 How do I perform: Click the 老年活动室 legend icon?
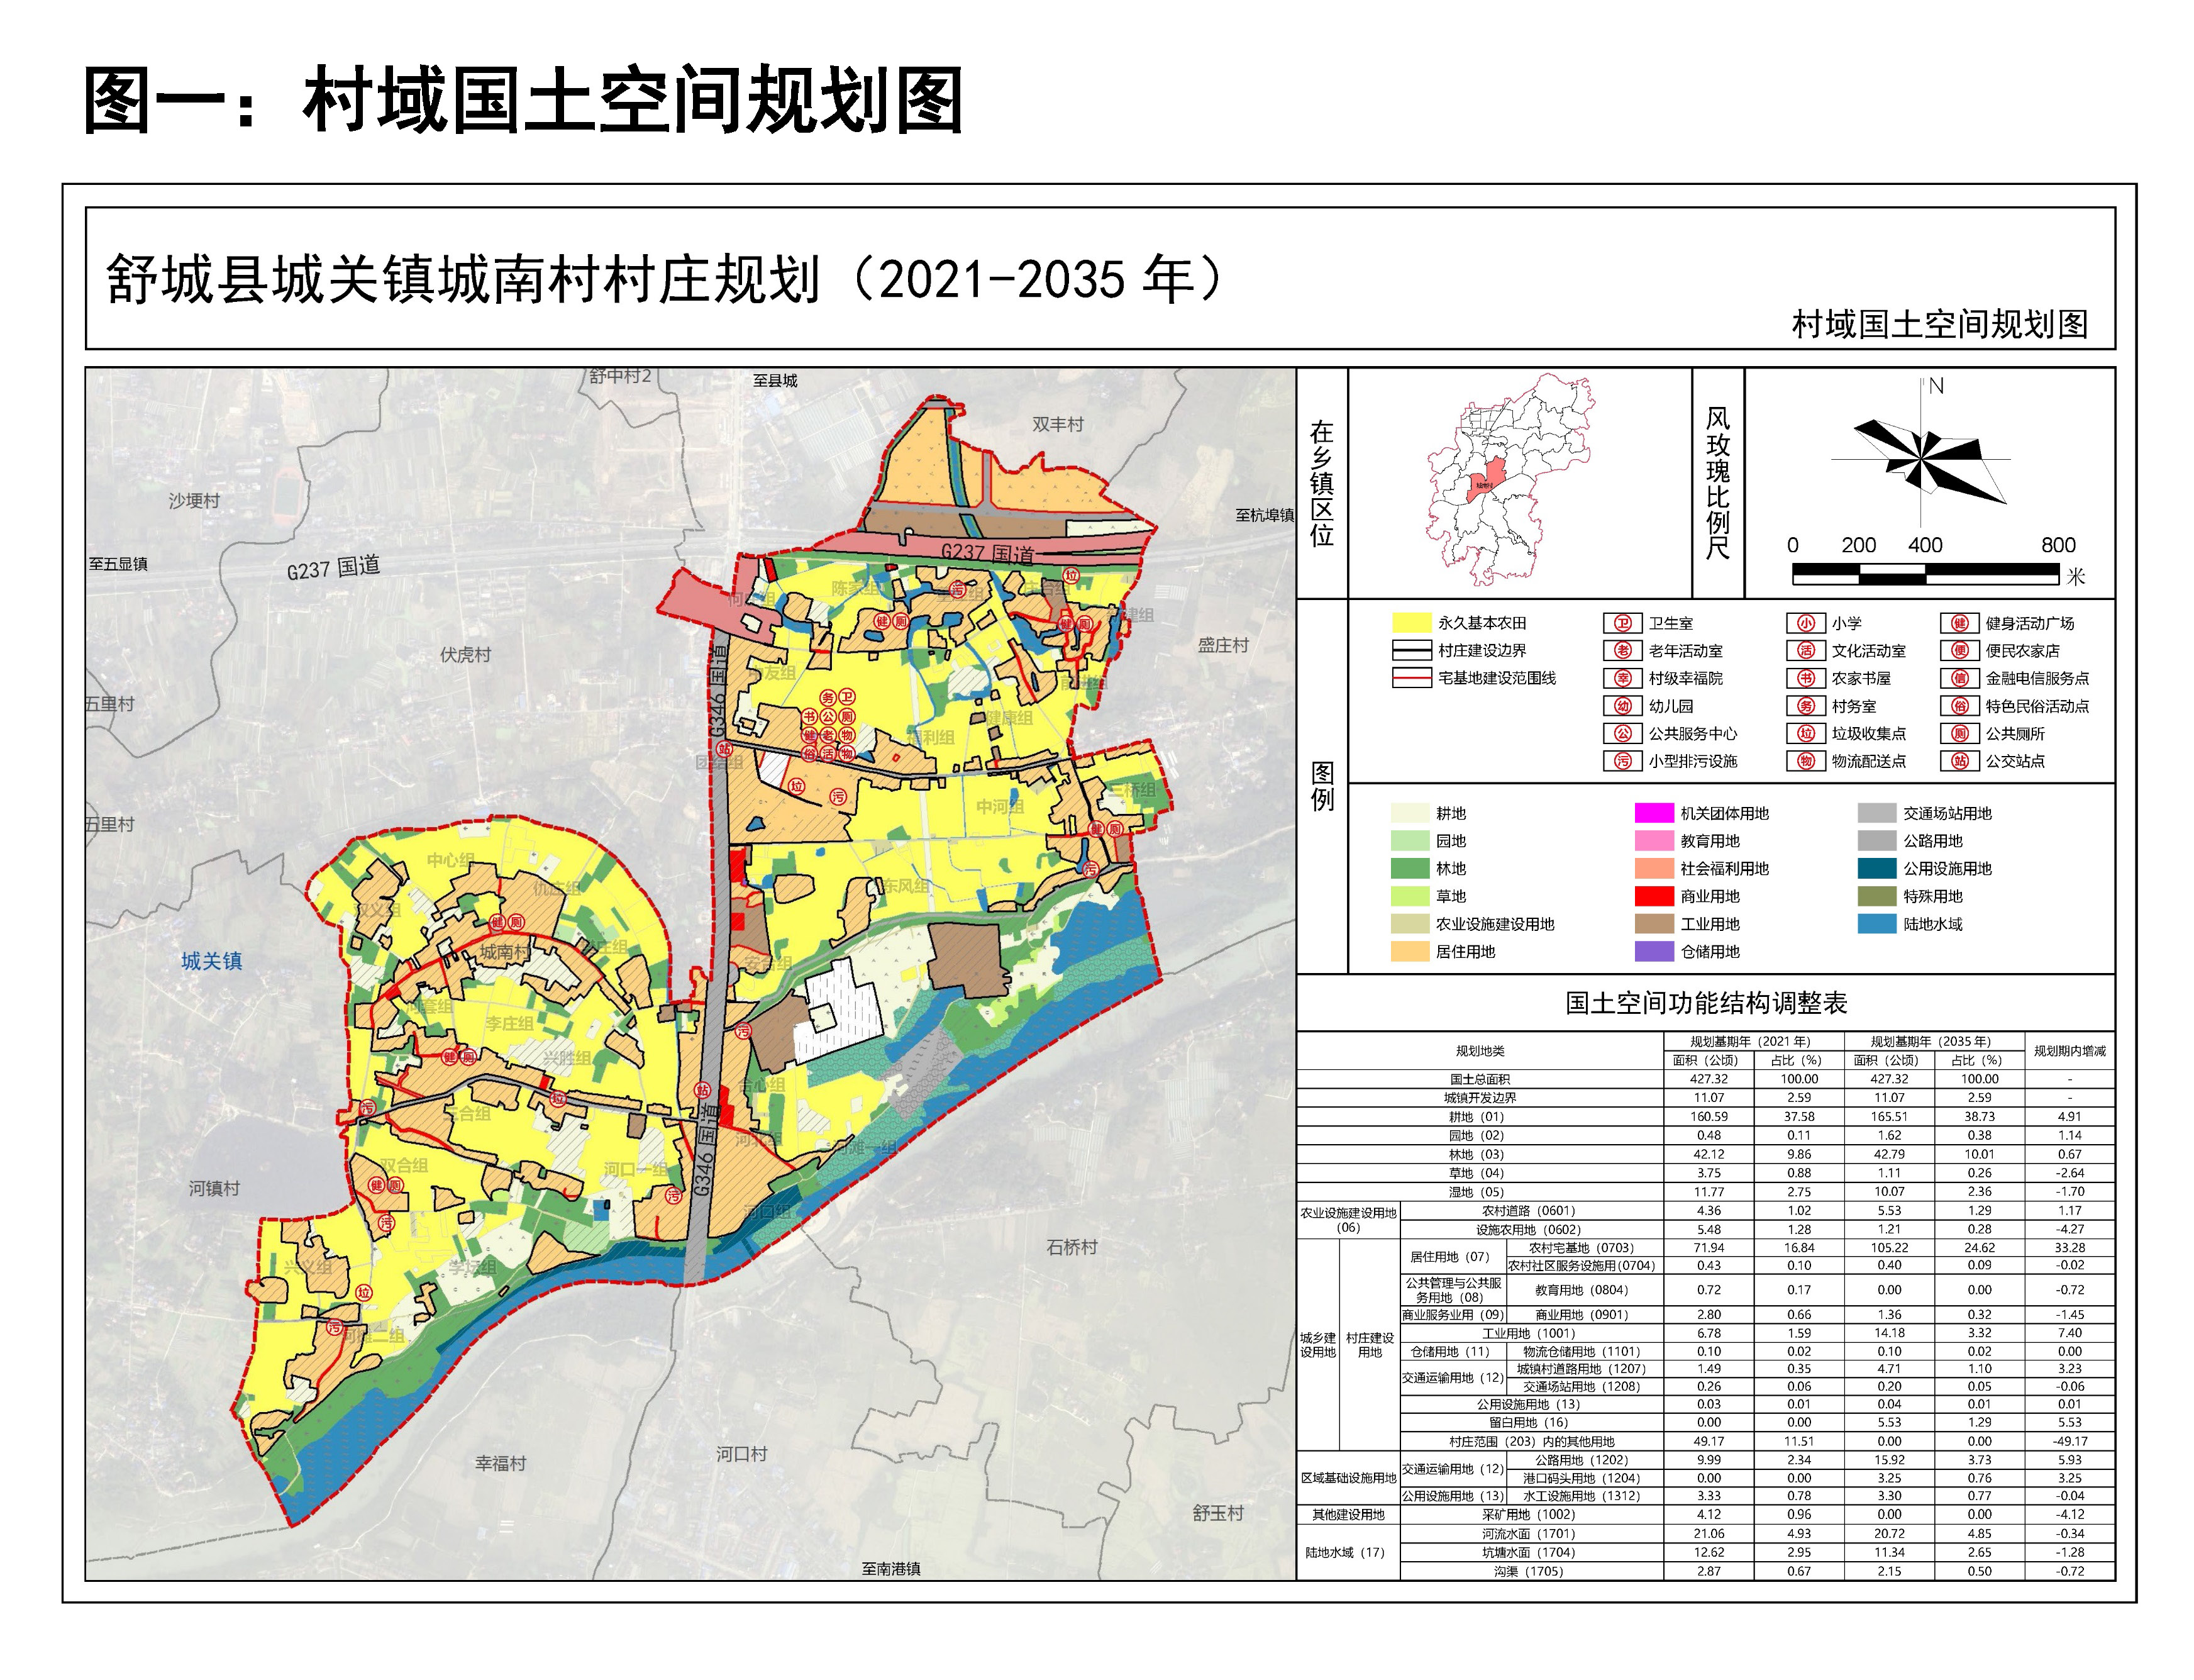(x=1622, y=651)
